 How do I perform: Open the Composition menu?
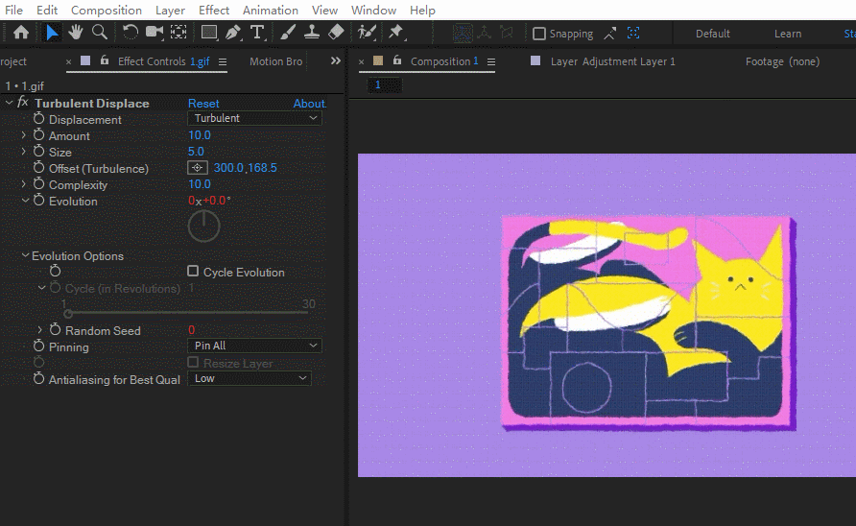[x=106, y=10]
